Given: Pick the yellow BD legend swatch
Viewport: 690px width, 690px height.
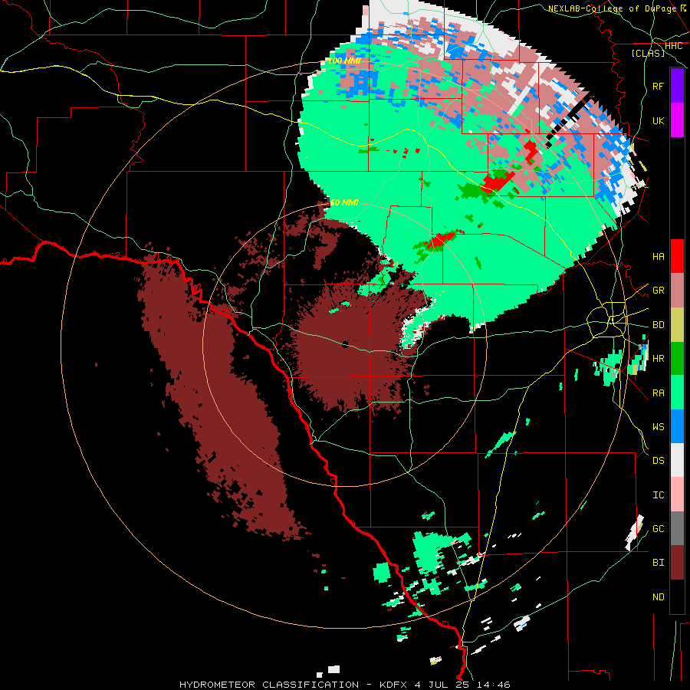Looking at the screenshot, I should tap(677, 324).
